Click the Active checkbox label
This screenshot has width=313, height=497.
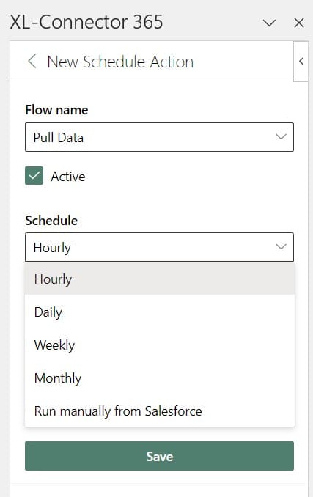[67, 177]
